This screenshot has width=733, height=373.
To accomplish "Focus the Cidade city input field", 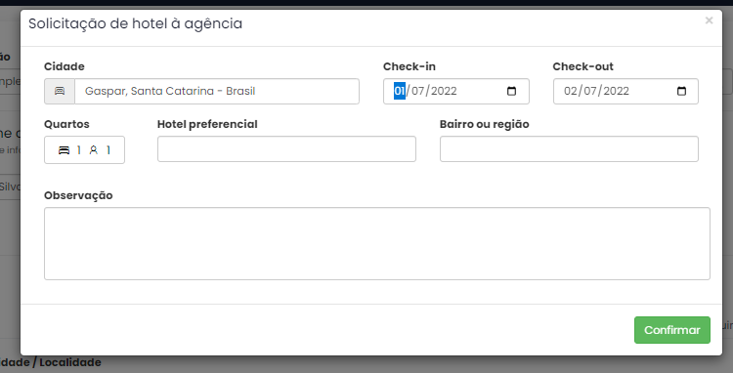I will click(217, 91).
